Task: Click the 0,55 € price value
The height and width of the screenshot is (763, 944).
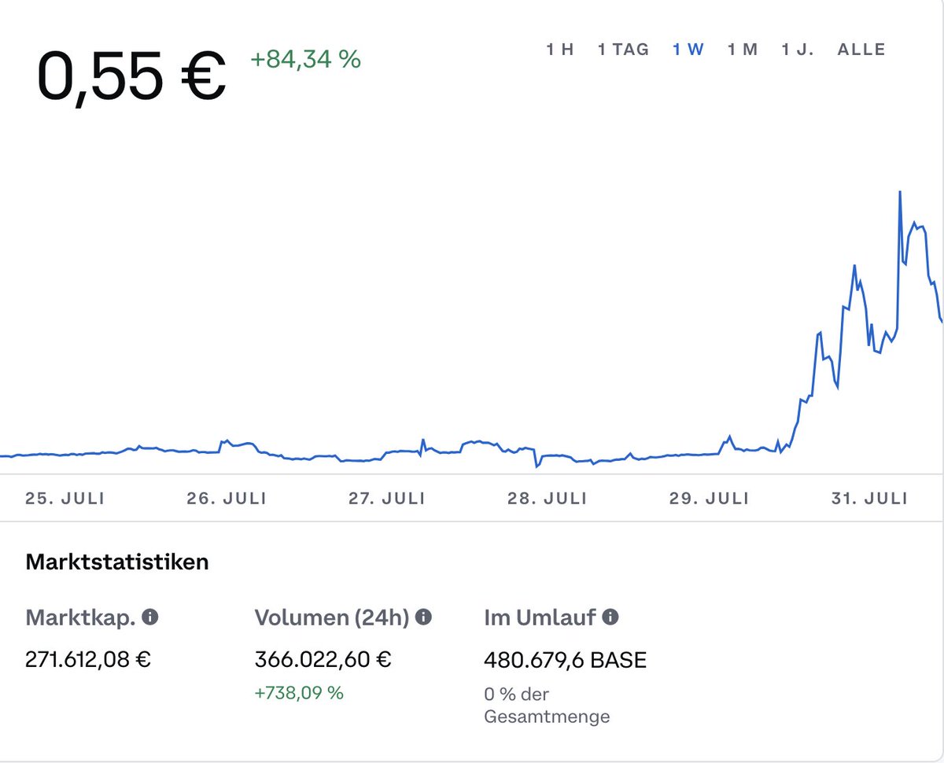Action: (x=131, y=79)
